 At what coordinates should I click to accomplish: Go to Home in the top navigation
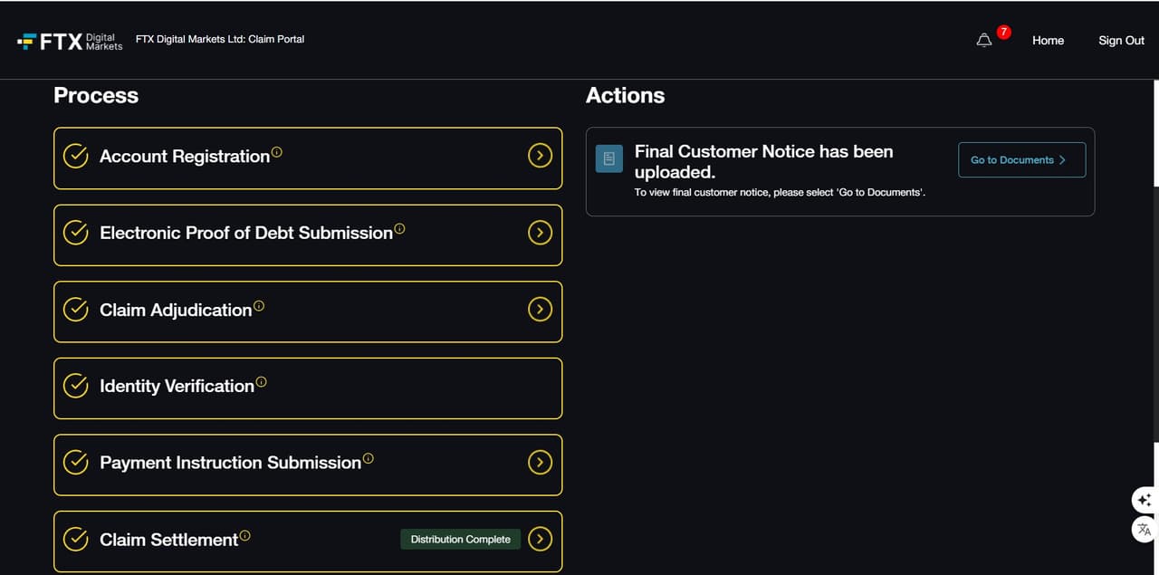[1048, 41]
